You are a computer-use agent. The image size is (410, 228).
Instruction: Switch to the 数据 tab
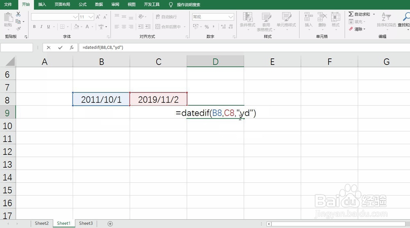tap(99, 5)
